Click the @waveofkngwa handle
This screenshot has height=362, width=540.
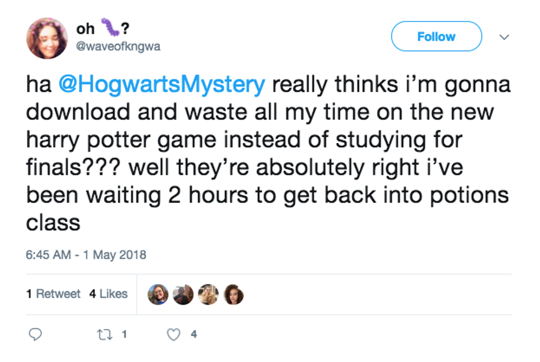tap(118, 46)
